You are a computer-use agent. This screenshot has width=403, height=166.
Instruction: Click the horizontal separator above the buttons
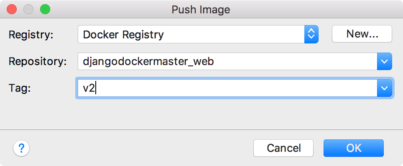pyautogui.click(x=201, y=130)
